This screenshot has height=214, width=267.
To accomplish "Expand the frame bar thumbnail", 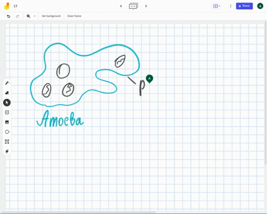I will (x=133, y=6).
